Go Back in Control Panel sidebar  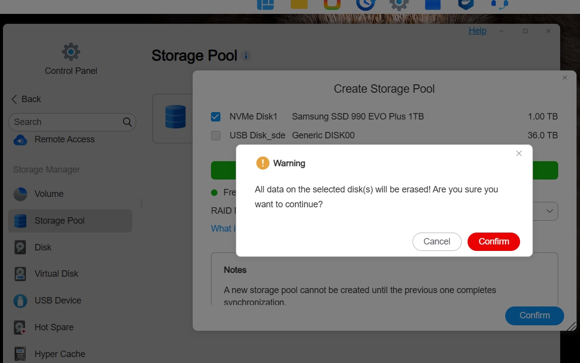click(26, 99)
